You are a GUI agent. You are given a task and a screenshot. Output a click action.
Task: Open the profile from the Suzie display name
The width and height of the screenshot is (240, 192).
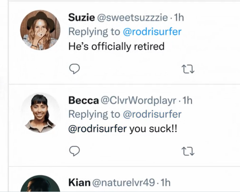click(81, 18)
